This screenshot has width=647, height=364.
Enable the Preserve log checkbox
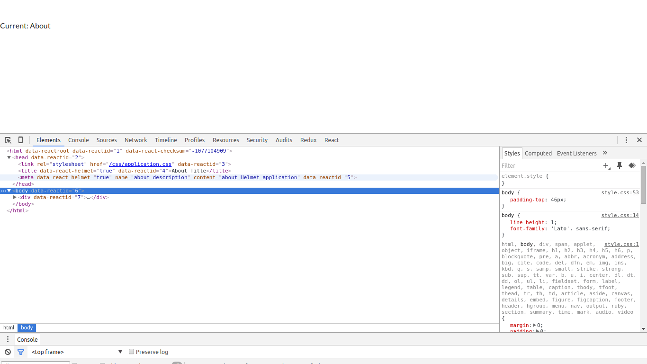[131, 352]
